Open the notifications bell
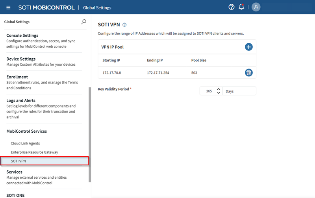Image resolution: width=315 pixels, height=198 pixels. pos(241,7)
